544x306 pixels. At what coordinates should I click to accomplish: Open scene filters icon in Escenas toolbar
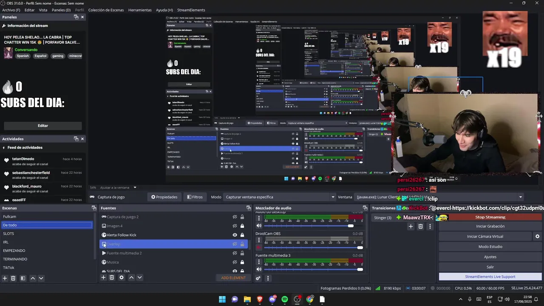tap(23, 278)
